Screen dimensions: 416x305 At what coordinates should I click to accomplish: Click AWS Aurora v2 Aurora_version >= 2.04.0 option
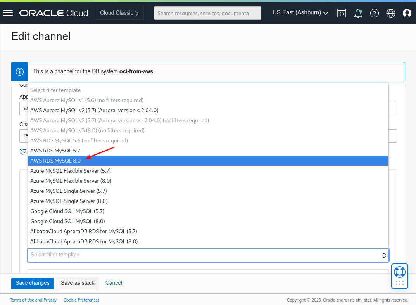[208, 120]
